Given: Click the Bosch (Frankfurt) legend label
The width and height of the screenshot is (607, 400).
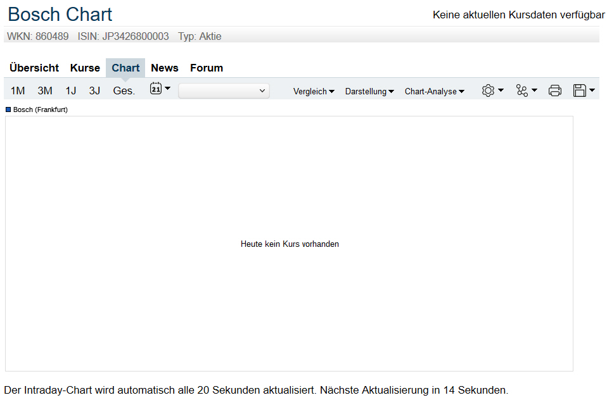Looking at the screenshot, I should pyautogui.click(x=41, y=109).
